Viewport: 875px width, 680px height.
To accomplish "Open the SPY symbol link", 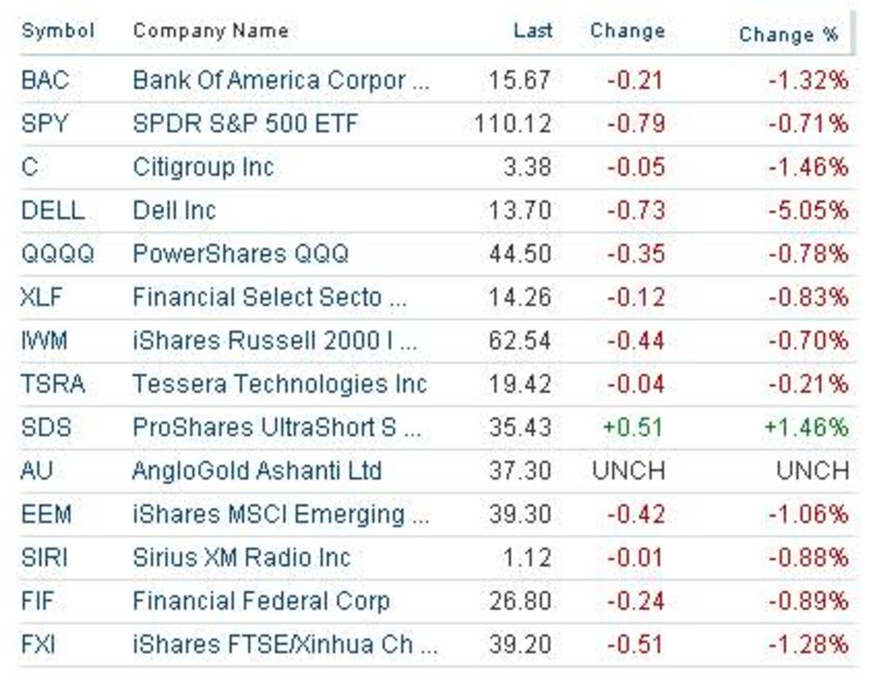I will 44,124.
